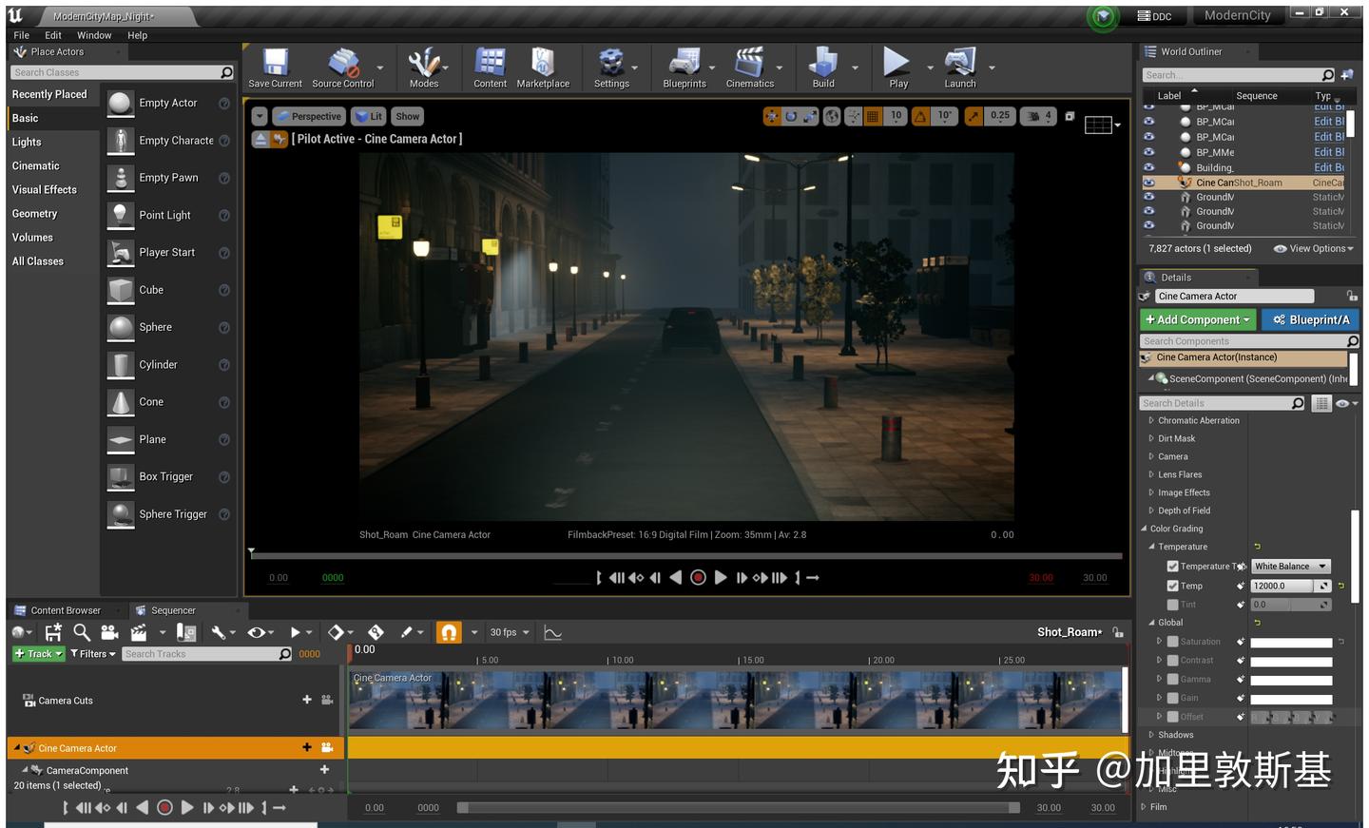The height and width of the screenshot is (828, 1369).
Task: Open the Filters dropdown in Sequencer
Action: coord(92,653)
